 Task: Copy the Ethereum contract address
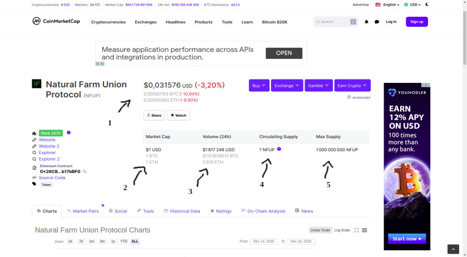(85, 171)
